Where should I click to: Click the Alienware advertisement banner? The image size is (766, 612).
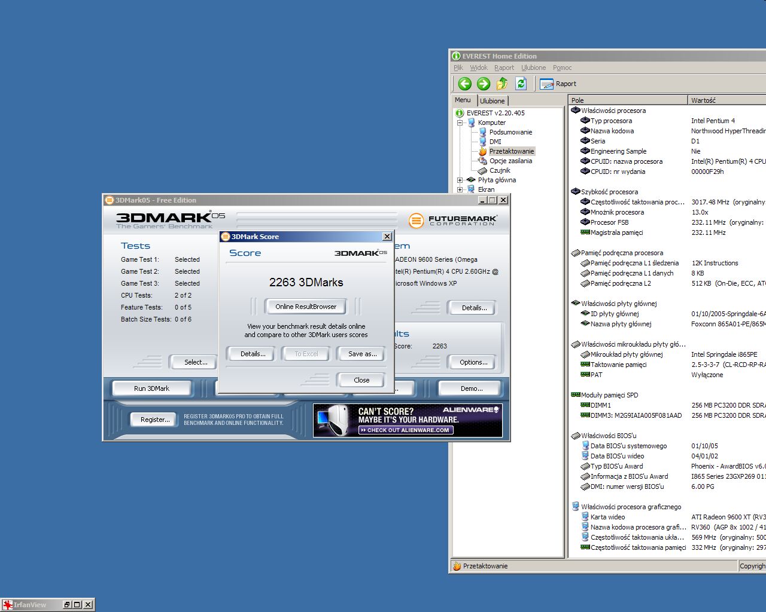click(408, 420)
